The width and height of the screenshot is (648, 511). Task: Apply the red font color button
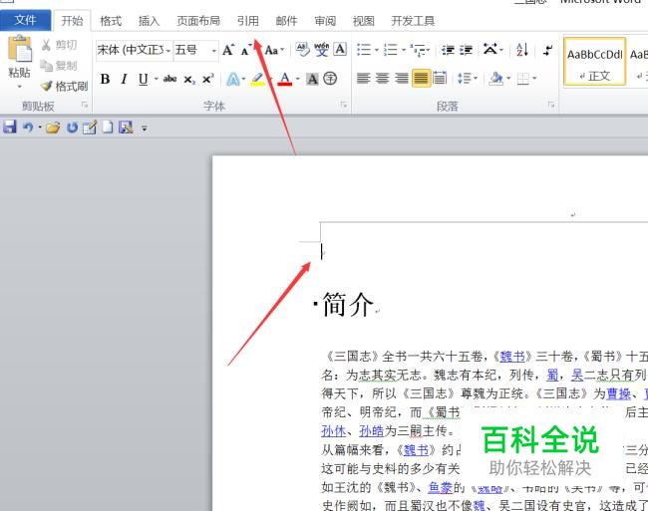tap(285, 79)
